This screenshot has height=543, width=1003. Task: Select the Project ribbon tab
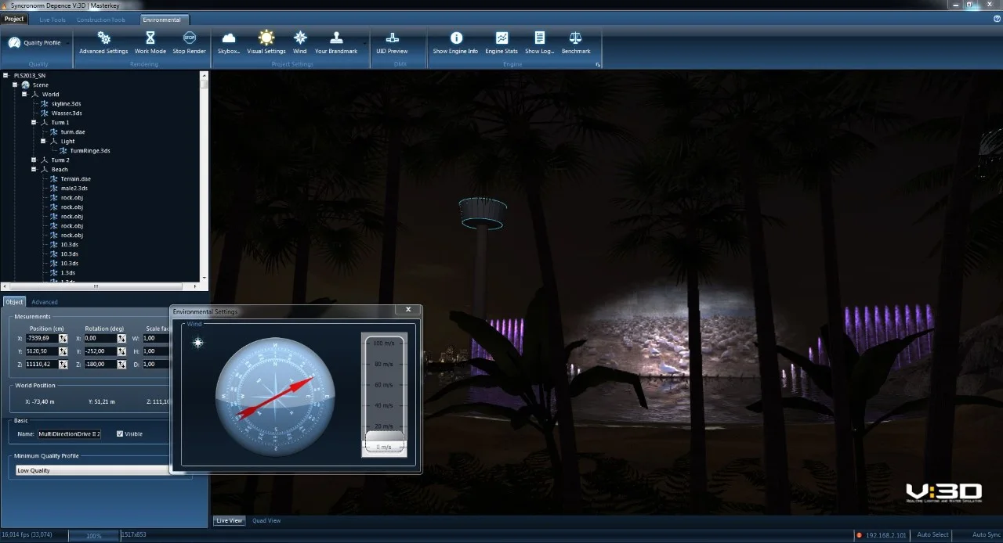14,19
